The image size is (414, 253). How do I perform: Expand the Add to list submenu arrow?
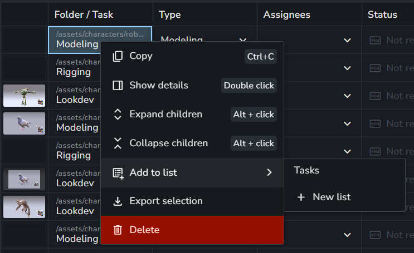(269, 172)
